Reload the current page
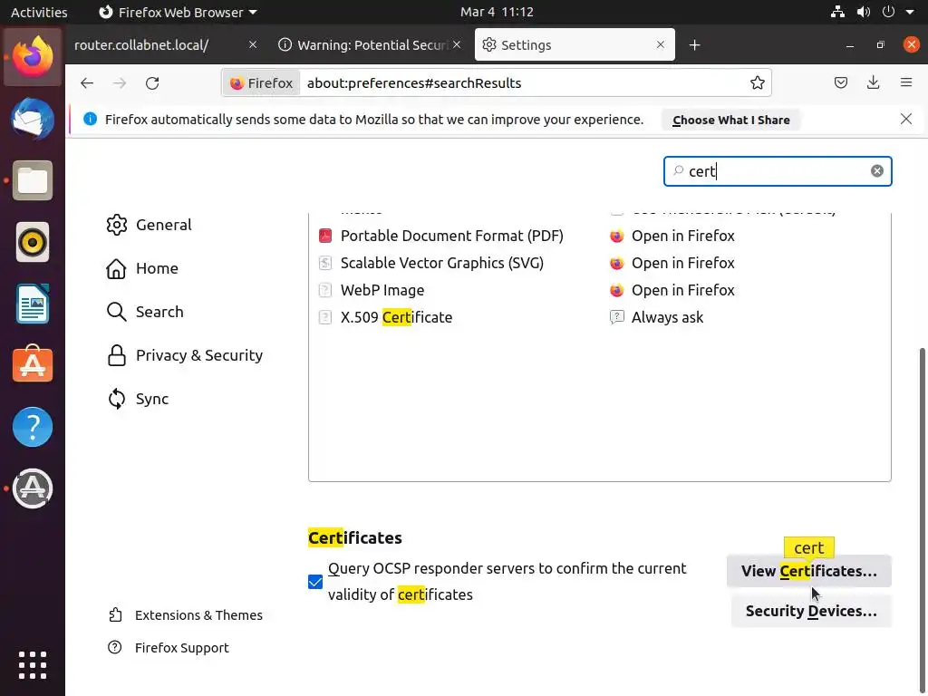The image size is (928, 696). coord(152,83)
